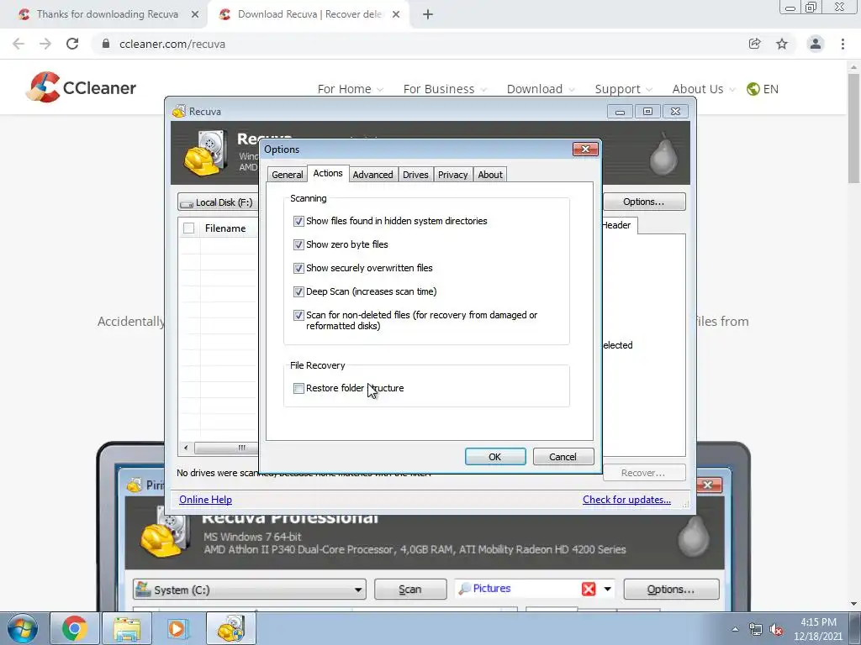Open the Chrome three-dot menu
Viewport: 861px width, 645px height.
pyautogui.click(x=843, y=44)
